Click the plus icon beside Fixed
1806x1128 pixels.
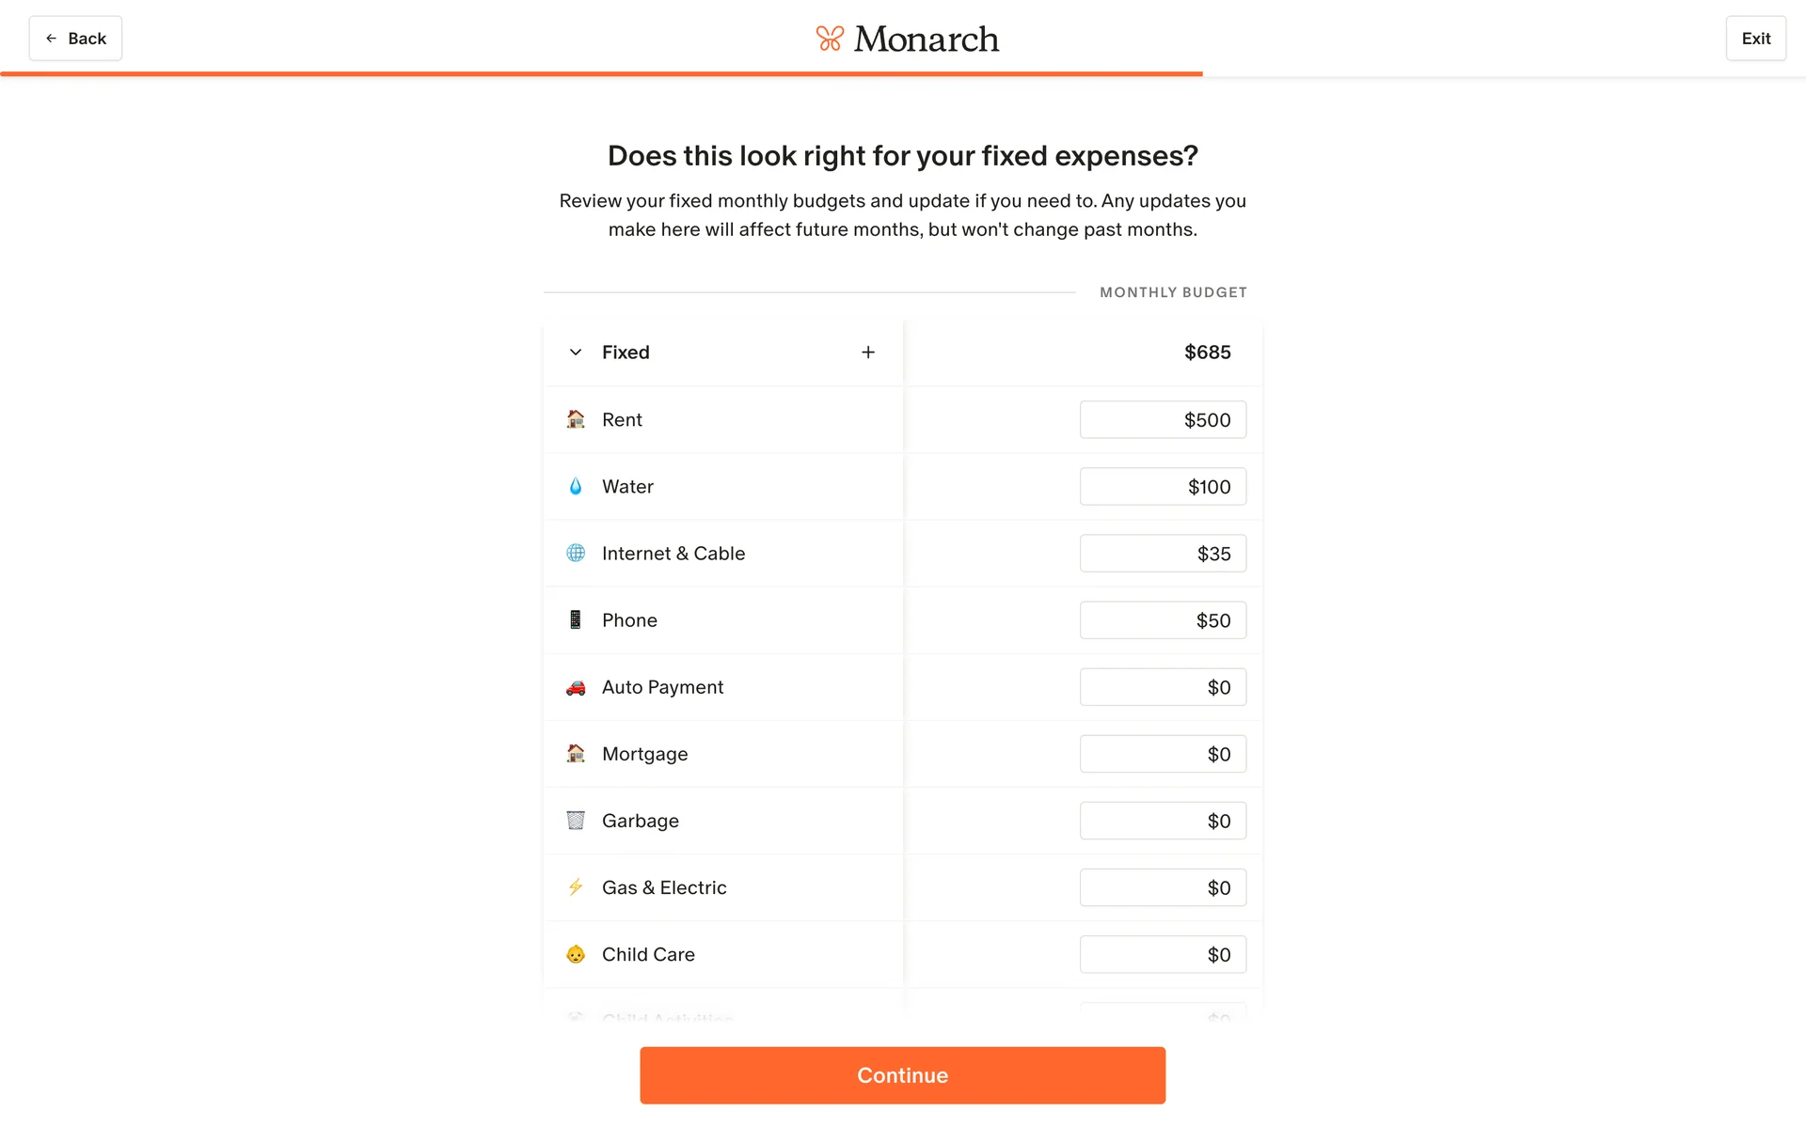tap(868, 352)
